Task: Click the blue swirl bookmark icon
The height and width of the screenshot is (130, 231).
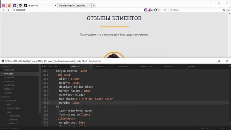Action: point(152,10)
